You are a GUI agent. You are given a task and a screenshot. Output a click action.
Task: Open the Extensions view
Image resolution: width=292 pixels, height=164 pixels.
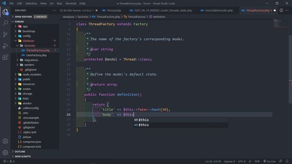point(5,57)
